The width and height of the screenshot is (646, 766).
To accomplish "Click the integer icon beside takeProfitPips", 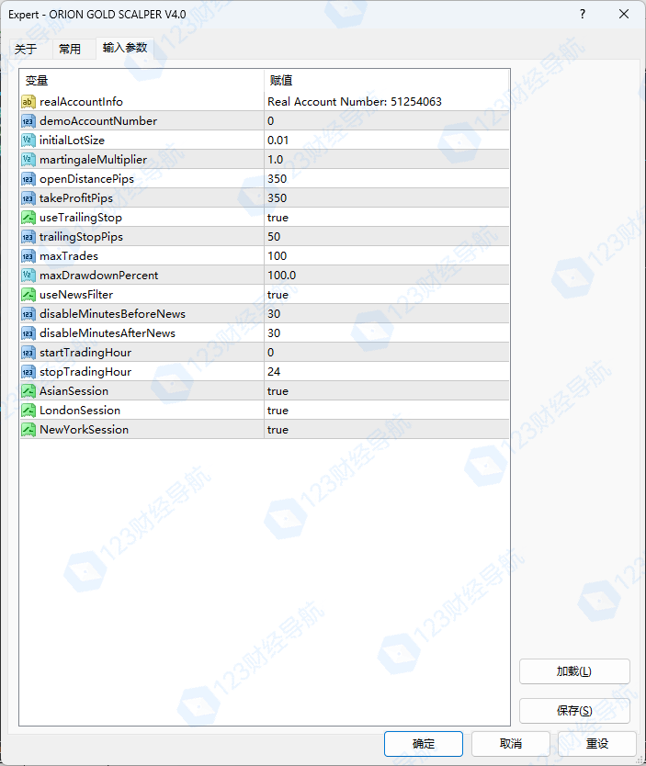I will 28,198.
